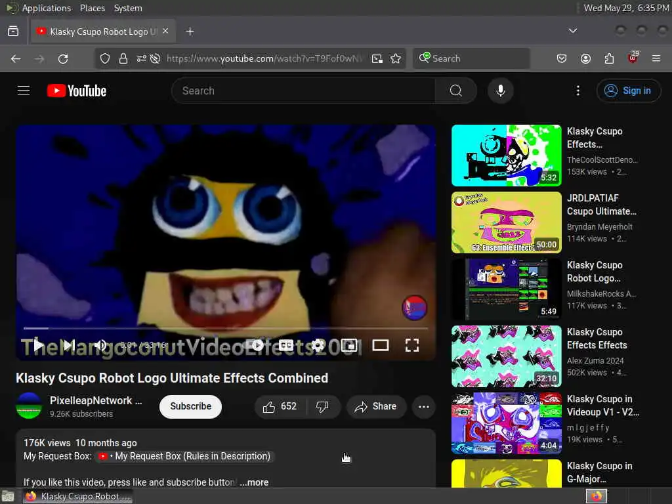Viewport: 672px width, 504px height.
Task: Go to YouTube home via the logo
Action: pos(77,91)
